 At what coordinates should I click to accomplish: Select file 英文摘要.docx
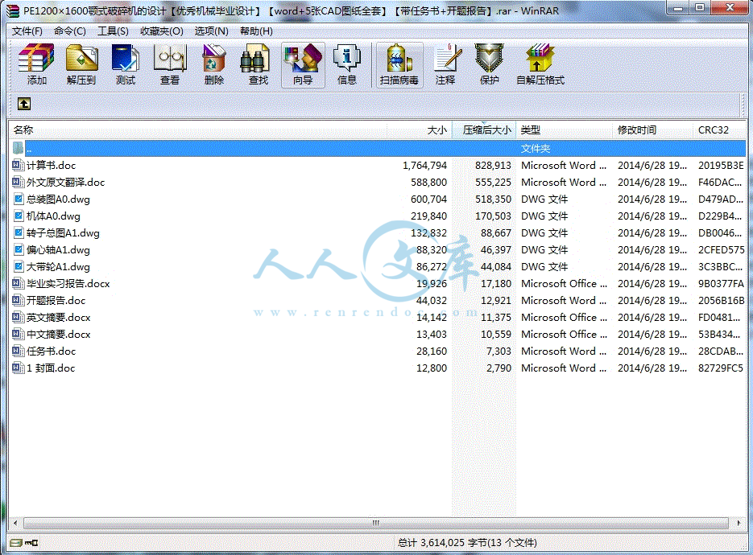click(x=58, y=318)
